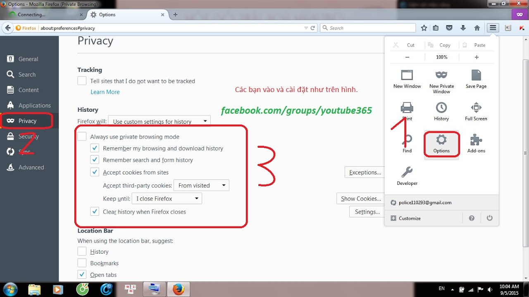Screen dimensions: 529x297
Task: Go to Home page icon
Action: [x=477, y=28]
